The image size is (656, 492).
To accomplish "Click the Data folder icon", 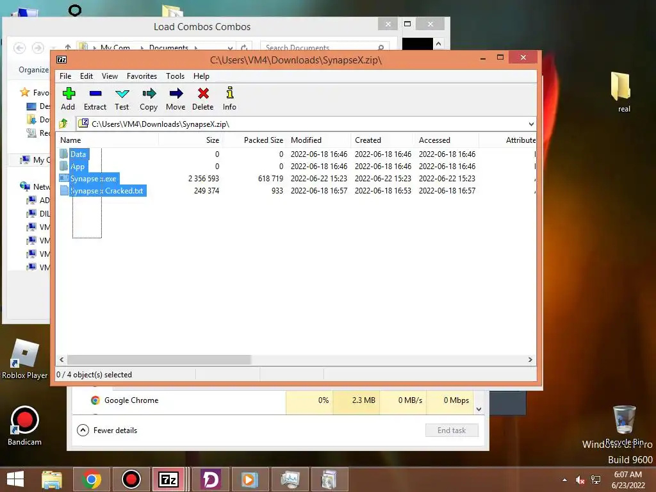I will (x=64, y=154).
